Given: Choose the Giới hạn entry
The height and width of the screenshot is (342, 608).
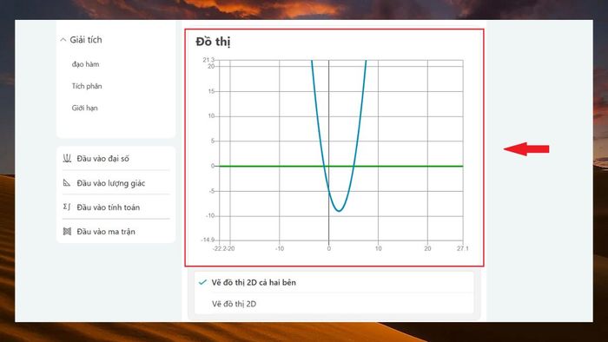Looking at the screenshot, I should (84, 108).
